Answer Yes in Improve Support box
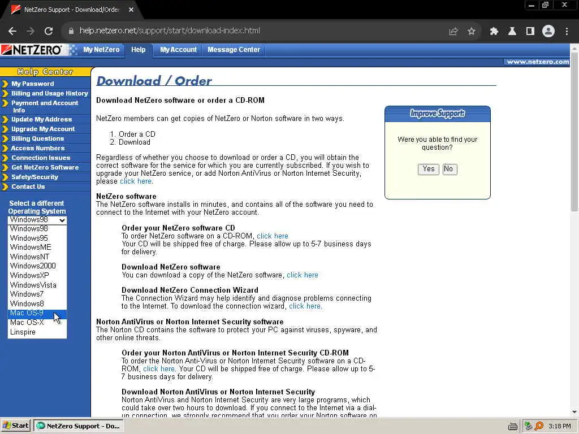The height and width of the screenshot is (434, 579). pos(429,169)
